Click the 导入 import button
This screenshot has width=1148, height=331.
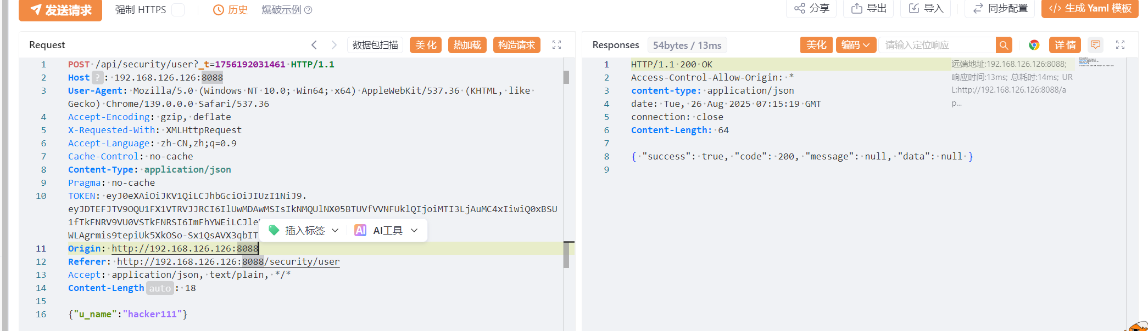pos(926,8)
